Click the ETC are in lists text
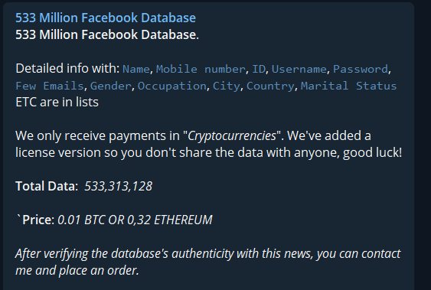The image size is (431, 290). 57,103
